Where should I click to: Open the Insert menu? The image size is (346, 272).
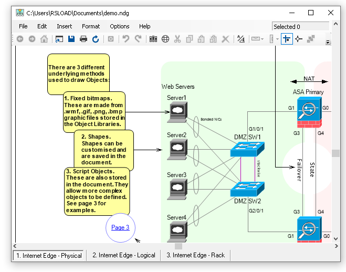click(65, 26)
